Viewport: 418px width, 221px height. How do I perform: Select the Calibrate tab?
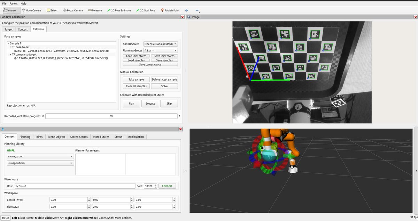click(x=38, y=29)
